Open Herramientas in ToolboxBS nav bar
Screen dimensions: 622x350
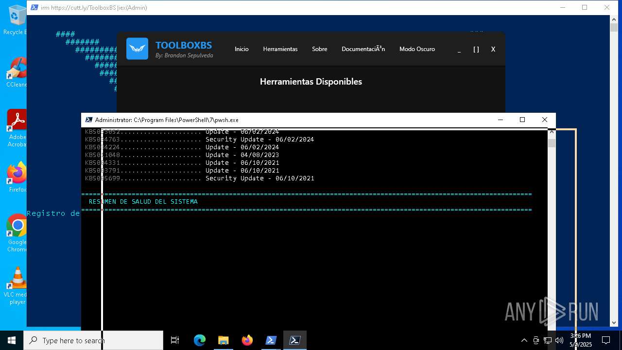[280, 49]
